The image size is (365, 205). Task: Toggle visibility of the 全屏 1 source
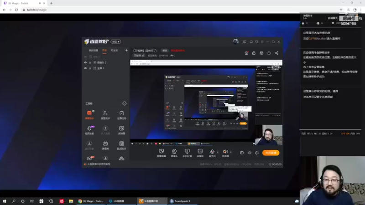pos(85,68)
